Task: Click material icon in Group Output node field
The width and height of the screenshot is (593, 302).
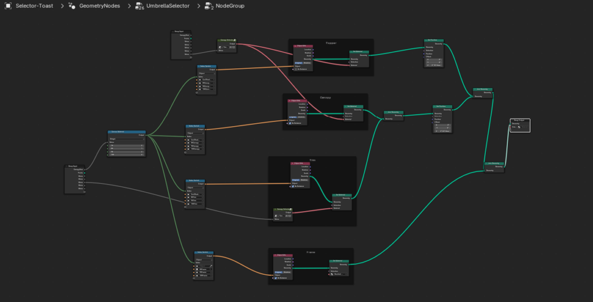Action: (x=520, y=127)
